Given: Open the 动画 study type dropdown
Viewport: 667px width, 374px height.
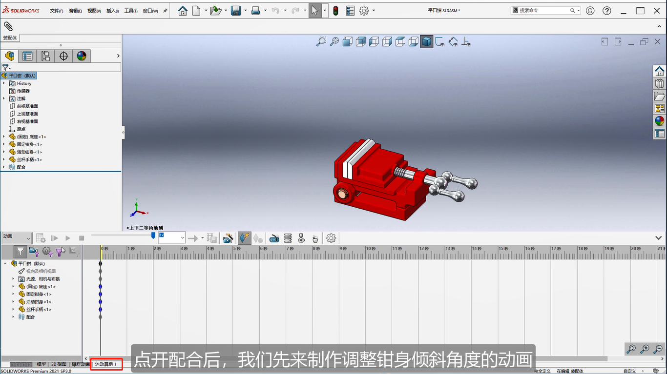Looking at the screenshot, I should coord(17,238).
